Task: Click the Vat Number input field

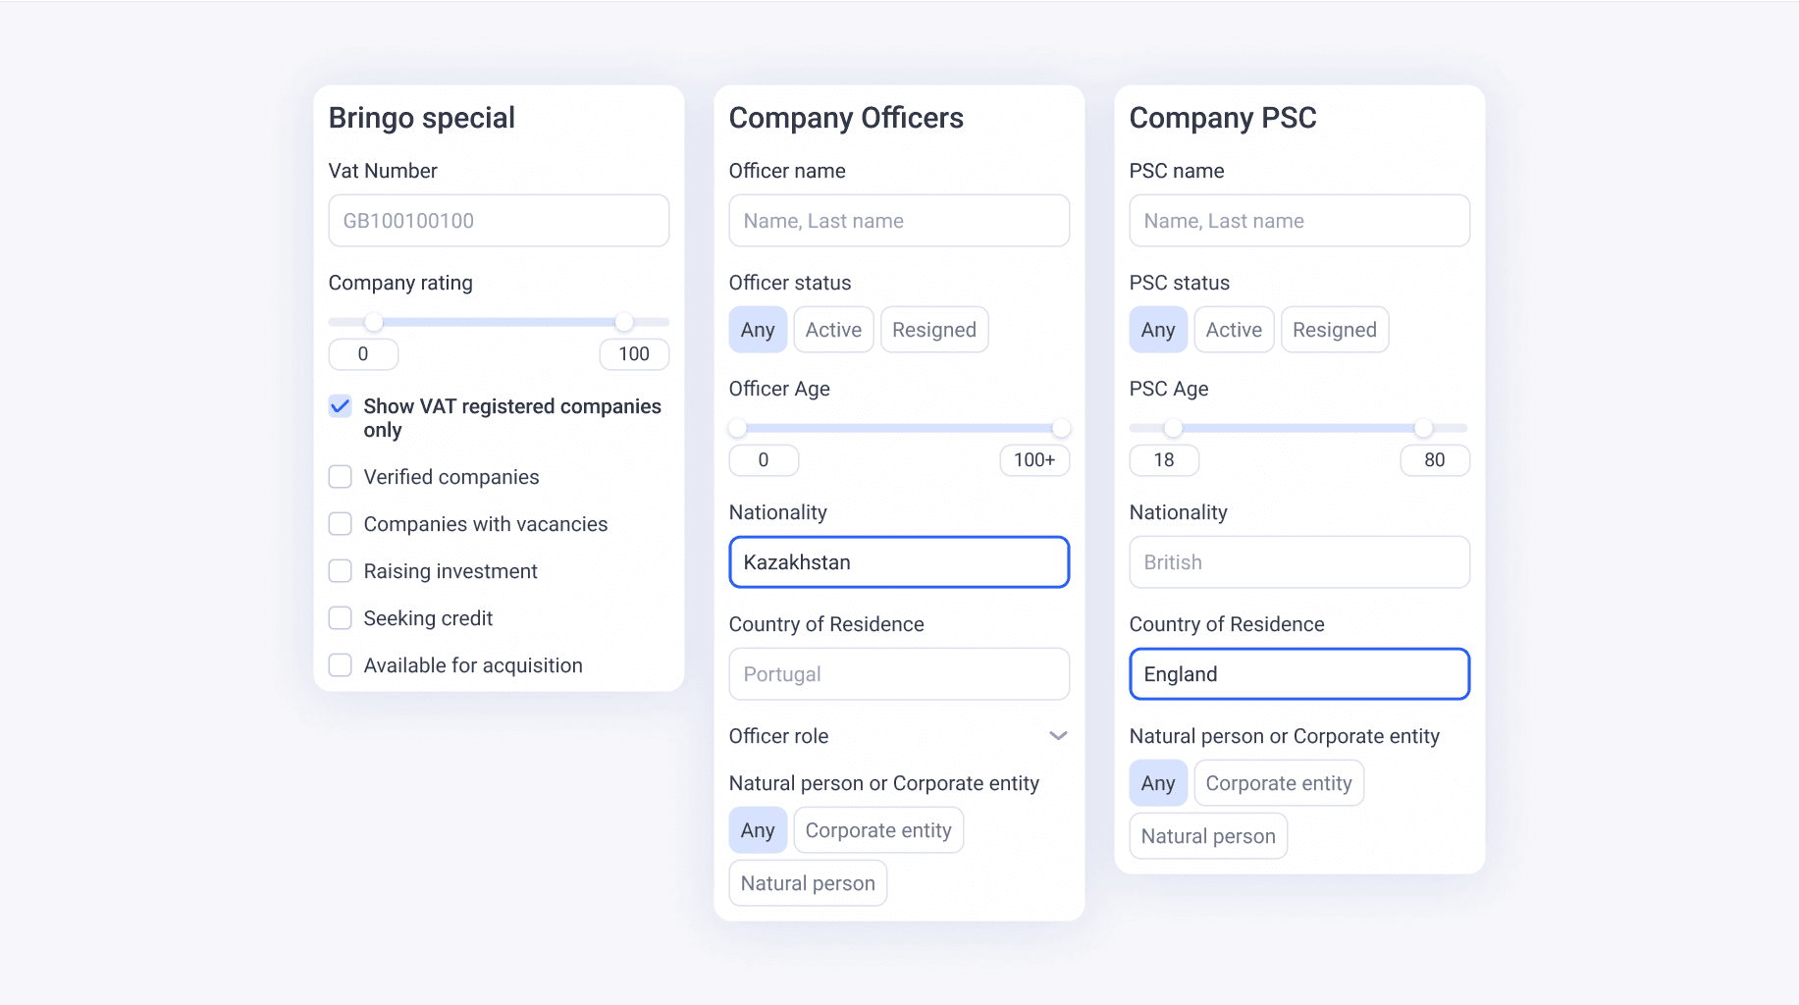Action: pos(499,221)
